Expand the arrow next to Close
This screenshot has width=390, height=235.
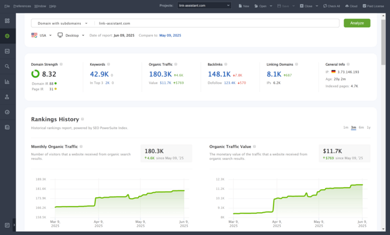pos(317,6)
